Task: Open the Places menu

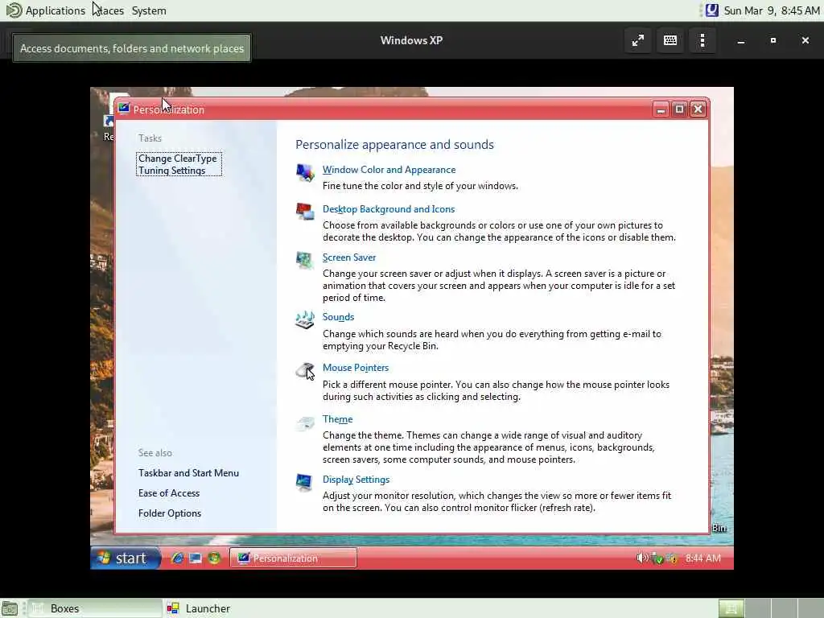Action: click(x=109, y=10)
